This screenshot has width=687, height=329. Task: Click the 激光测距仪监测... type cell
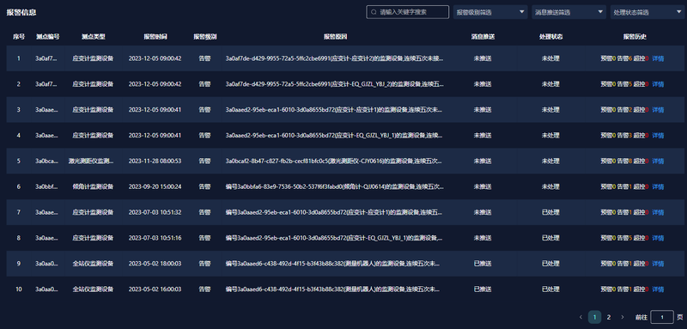pos(91,161)
